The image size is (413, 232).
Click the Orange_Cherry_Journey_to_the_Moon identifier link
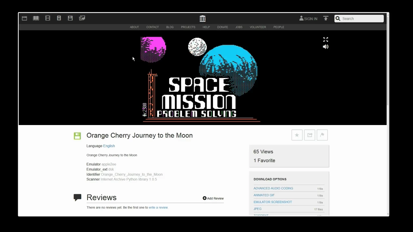pos(132,174)
